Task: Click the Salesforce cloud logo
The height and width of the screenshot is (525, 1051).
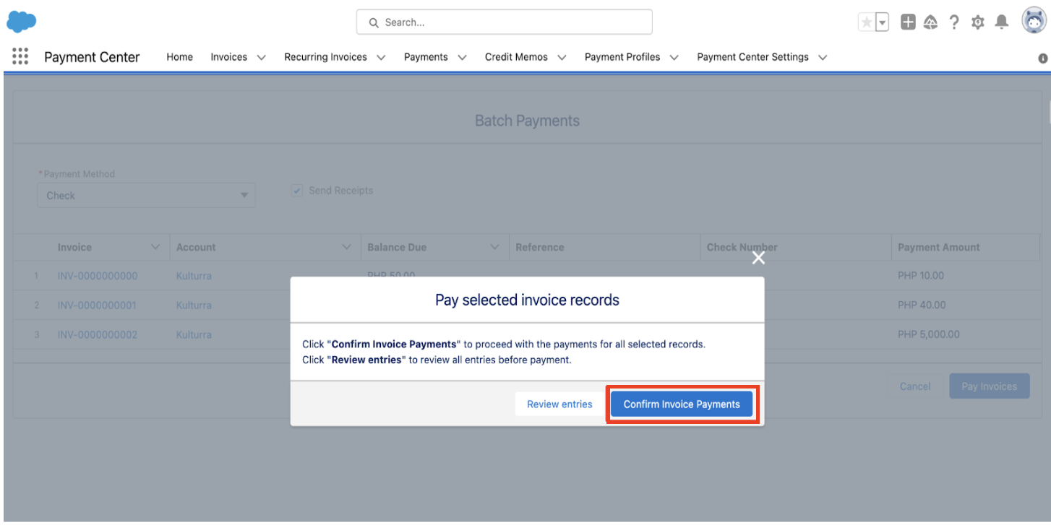Action: (x=22, y=22)
